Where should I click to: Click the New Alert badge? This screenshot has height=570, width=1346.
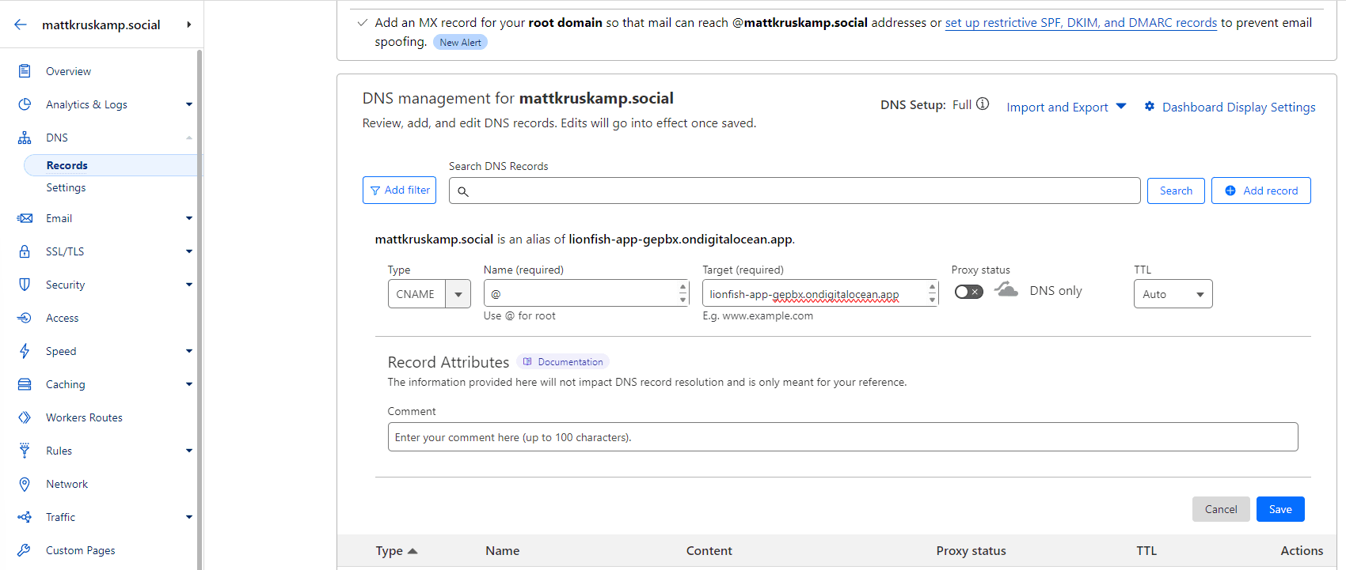tap(460, 42)
